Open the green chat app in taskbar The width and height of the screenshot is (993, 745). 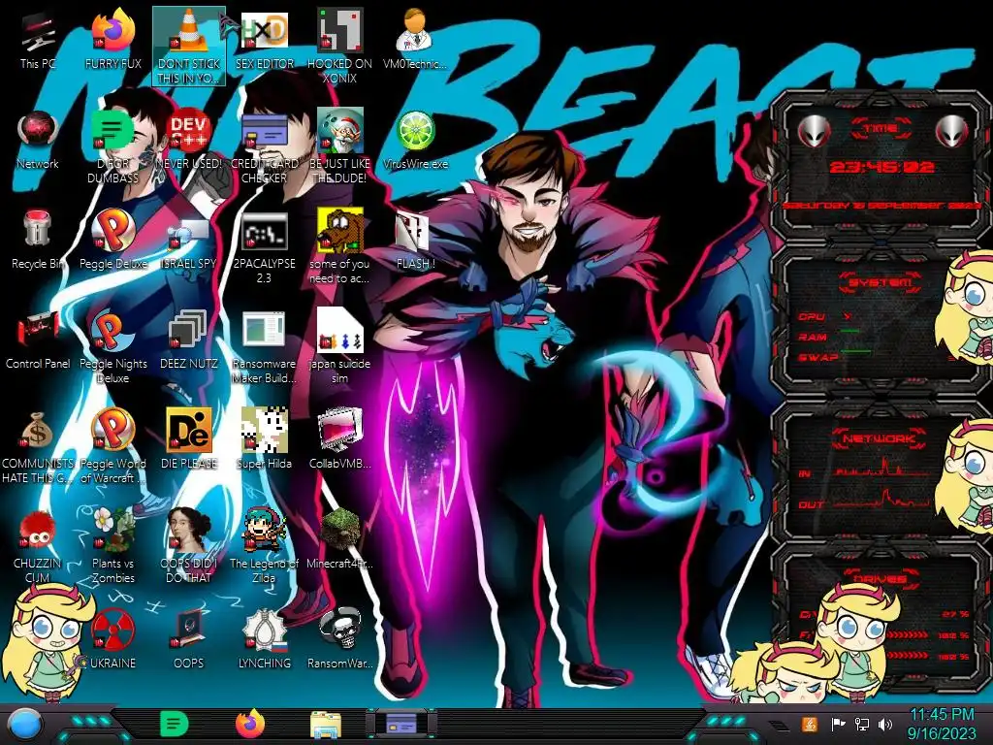click(174, 724)
